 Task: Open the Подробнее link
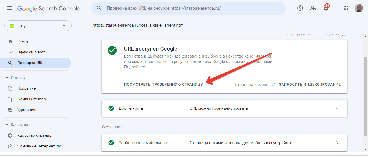tap(134, 67)
